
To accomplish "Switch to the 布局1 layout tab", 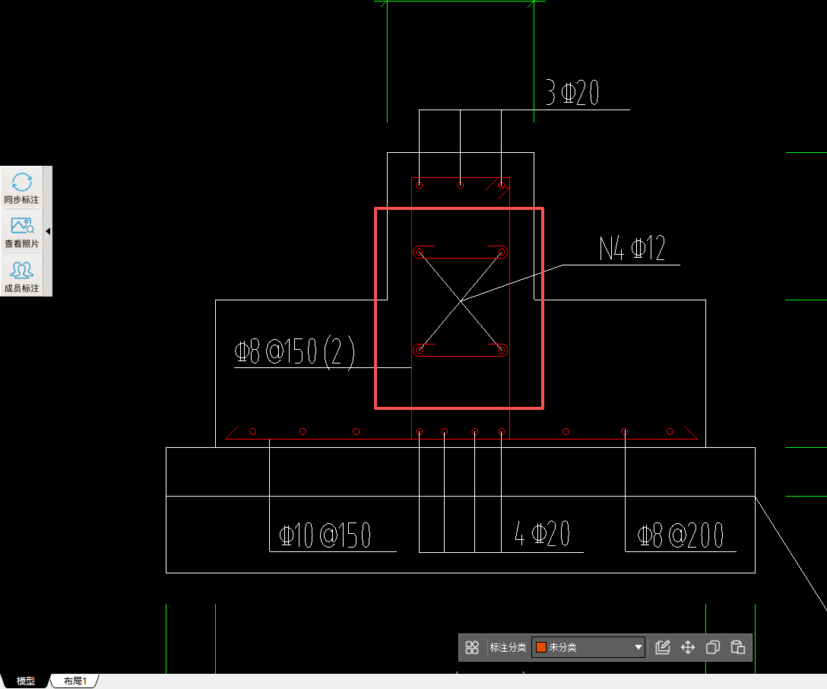I will click(x=75, y=681).
